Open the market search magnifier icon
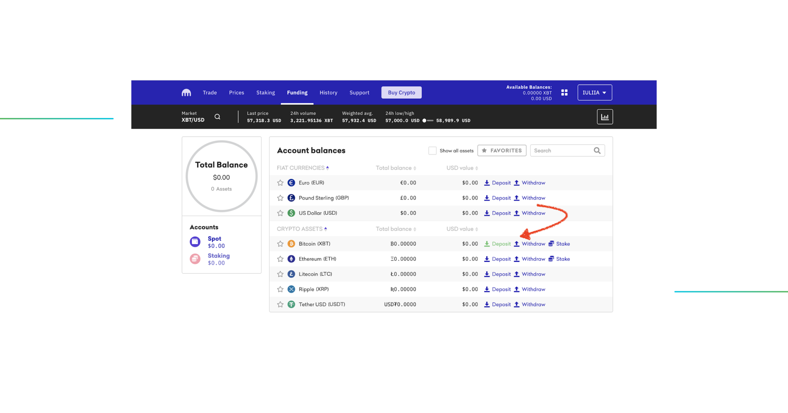The image size is (788, 413). pos(218,116)
